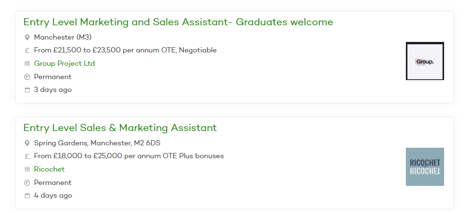Click contract type icon in Ricochet job card
The width and height of the screenshot is (467, 213).
[x=27, y=183]
